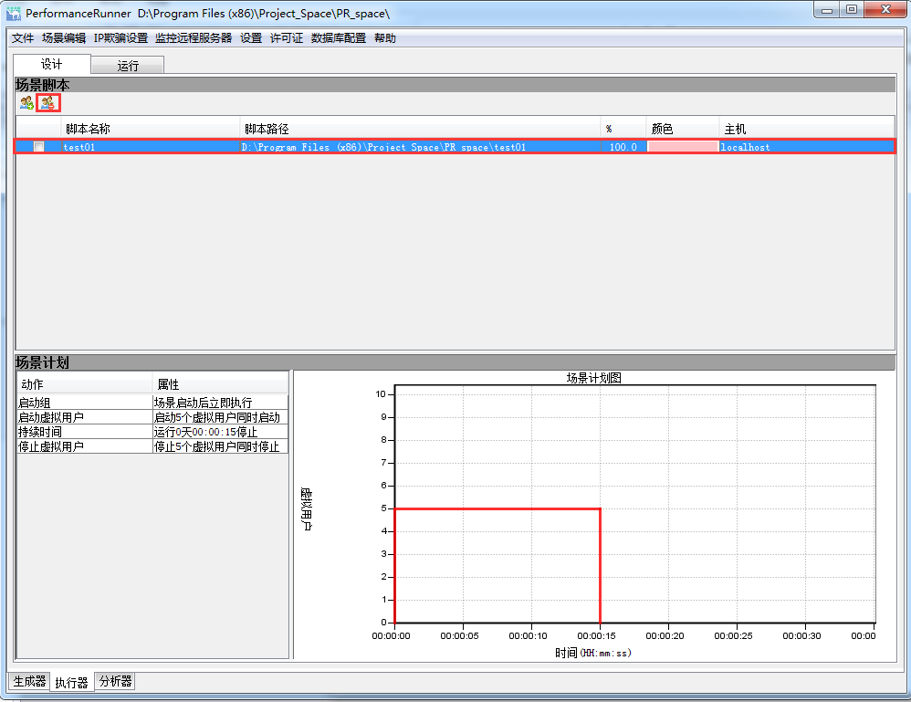The height and width of the screenshot is (702, 911).
Task: Switch to the 生成器 bottom tab
Action: click(29, 682)
